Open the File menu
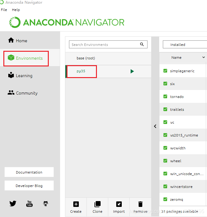Screen dimensions: 207x217 click(4, 10)
